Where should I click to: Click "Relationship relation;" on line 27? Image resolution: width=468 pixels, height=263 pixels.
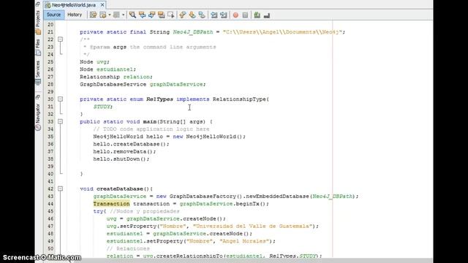click(x=116, y=77)
